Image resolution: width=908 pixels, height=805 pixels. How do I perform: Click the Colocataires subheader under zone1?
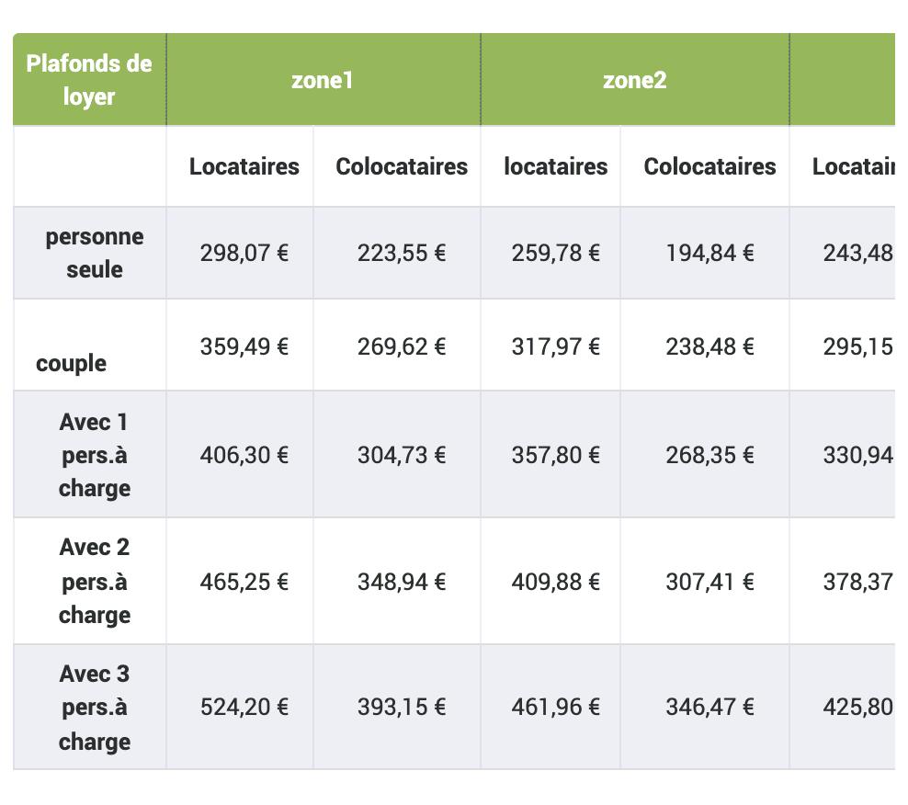(402, 166)
